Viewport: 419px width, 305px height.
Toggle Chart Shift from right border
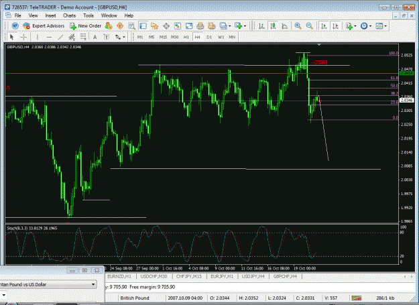click(335, 26)
